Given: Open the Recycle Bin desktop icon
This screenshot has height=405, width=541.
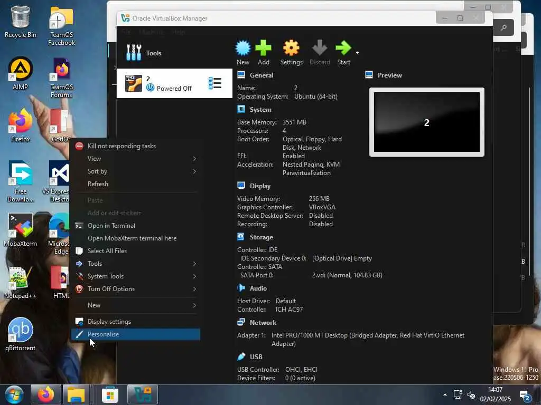Looking at the screenshot, I should [21, 22].
